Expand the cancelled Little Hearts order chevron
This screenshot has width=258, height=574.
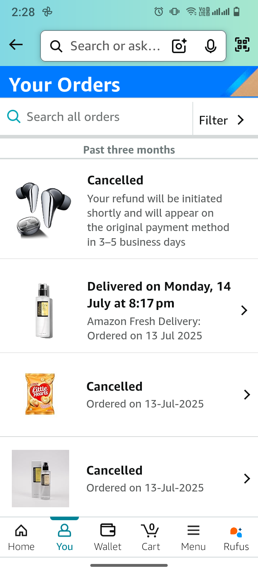(x=247, y=395)
